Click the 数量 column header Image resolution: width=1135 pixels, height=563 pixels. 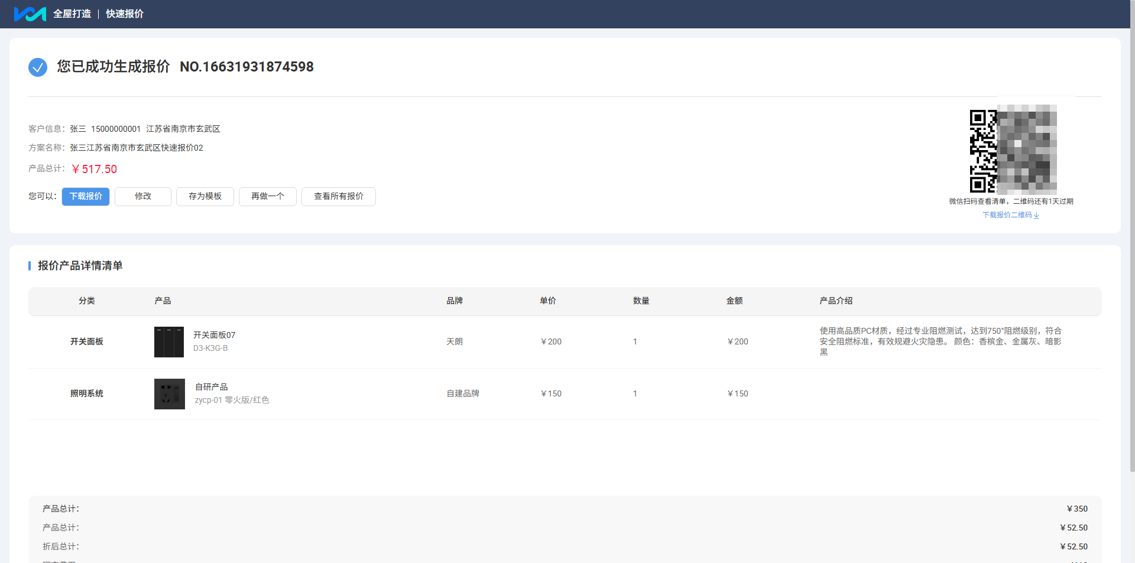tap(641, 301)
